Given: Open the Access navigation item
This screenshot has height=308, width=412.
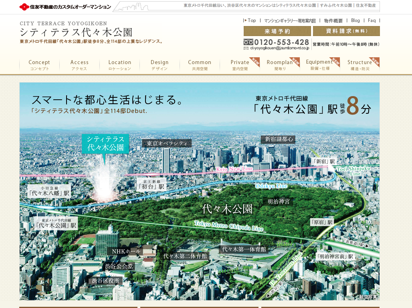Looking at the screenshot, I should pyautogui.click(x=79, y=65).
